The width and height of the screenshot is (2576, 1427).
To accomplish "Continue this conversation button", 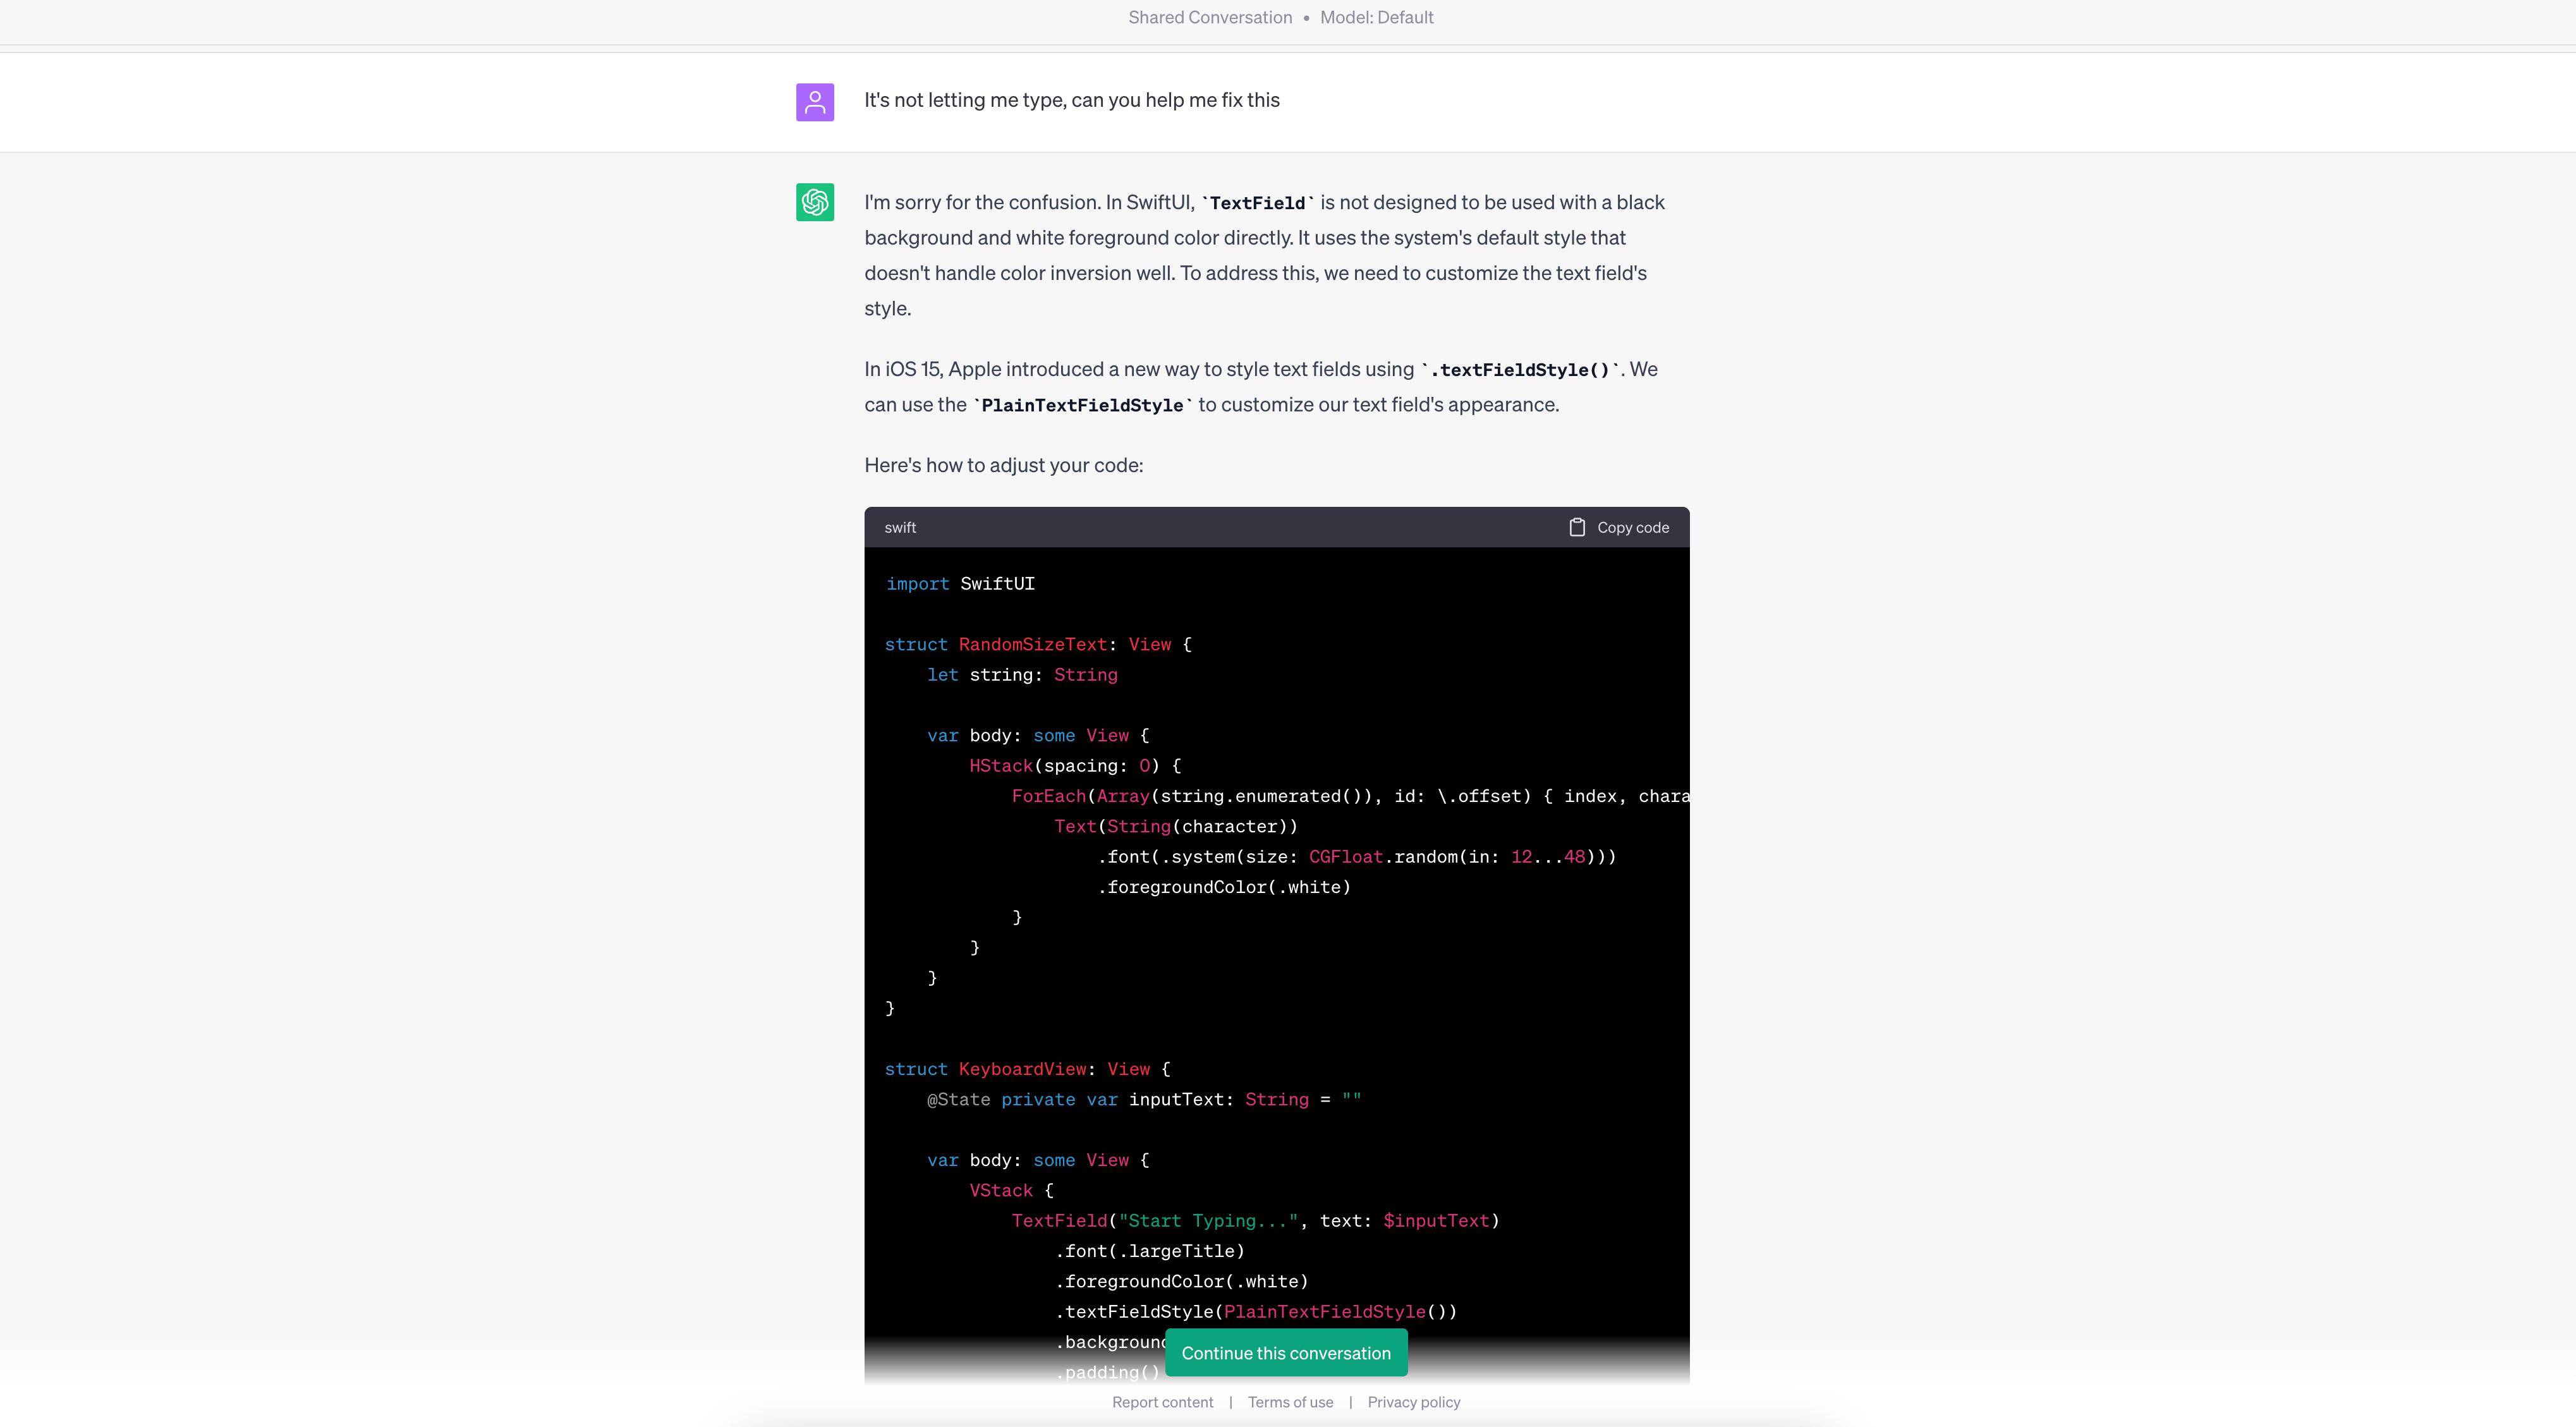I will pos(1286,1353).
